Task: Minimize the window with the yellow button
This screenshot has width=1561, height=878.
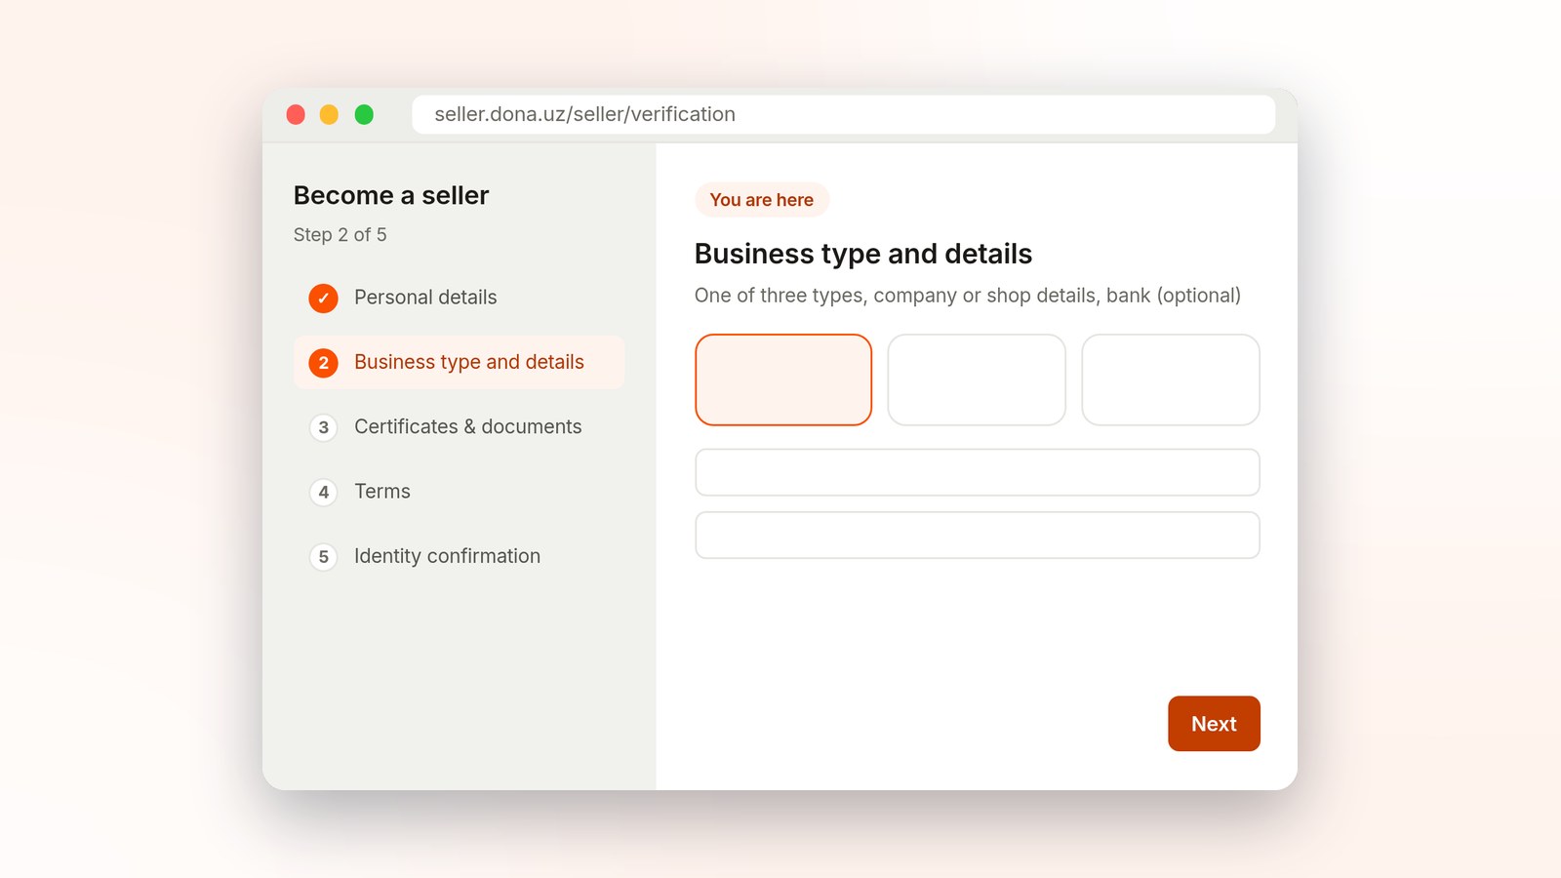Action: (x=330, y=115)
